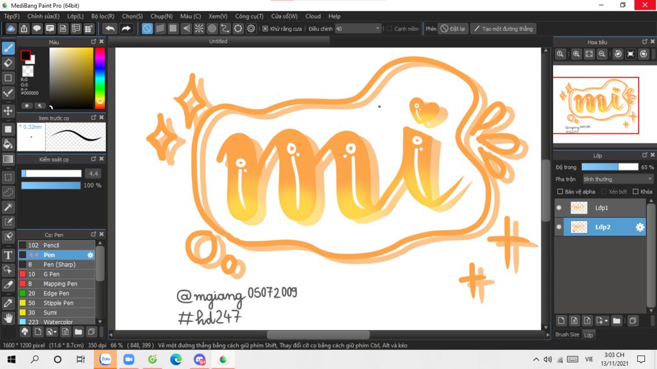Viewport: 657px width, 369px height.
Task: Click the brush size slider showing 4.4
Action: click(x=51, y=173)
